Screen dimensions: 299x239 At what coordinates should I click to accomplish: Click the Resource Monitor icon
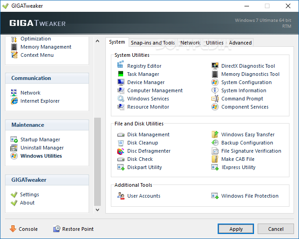pos(121,107)
